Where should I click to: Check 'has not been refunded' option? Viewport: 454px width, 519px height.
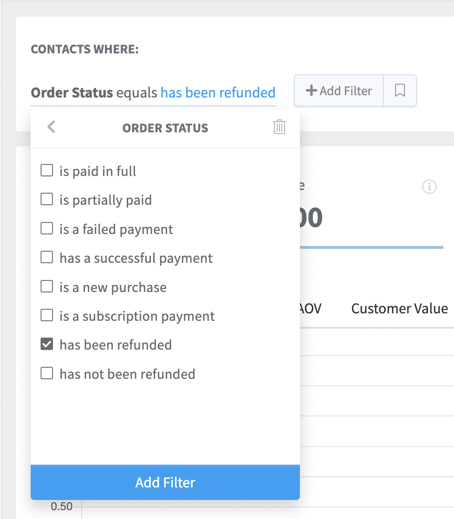(x=47, y=373)
